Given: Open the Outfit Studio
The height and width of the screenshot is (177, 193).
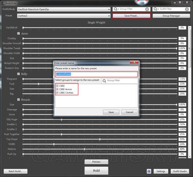Looking at the screenshot, I should tap(180, 171).
